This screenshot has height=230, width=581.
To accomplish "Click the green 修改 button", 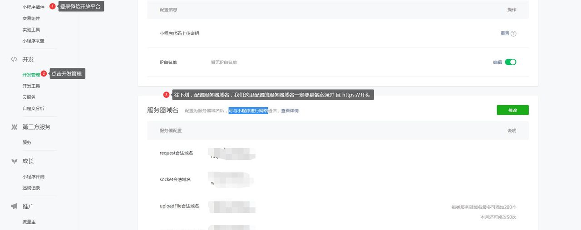I will [x=512, y=110].
